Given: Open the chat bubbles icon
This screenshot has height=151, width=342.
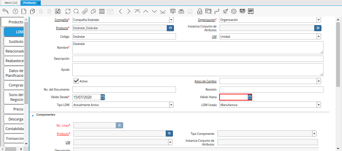Looking at the screenshot, I should tap(93, 11).
